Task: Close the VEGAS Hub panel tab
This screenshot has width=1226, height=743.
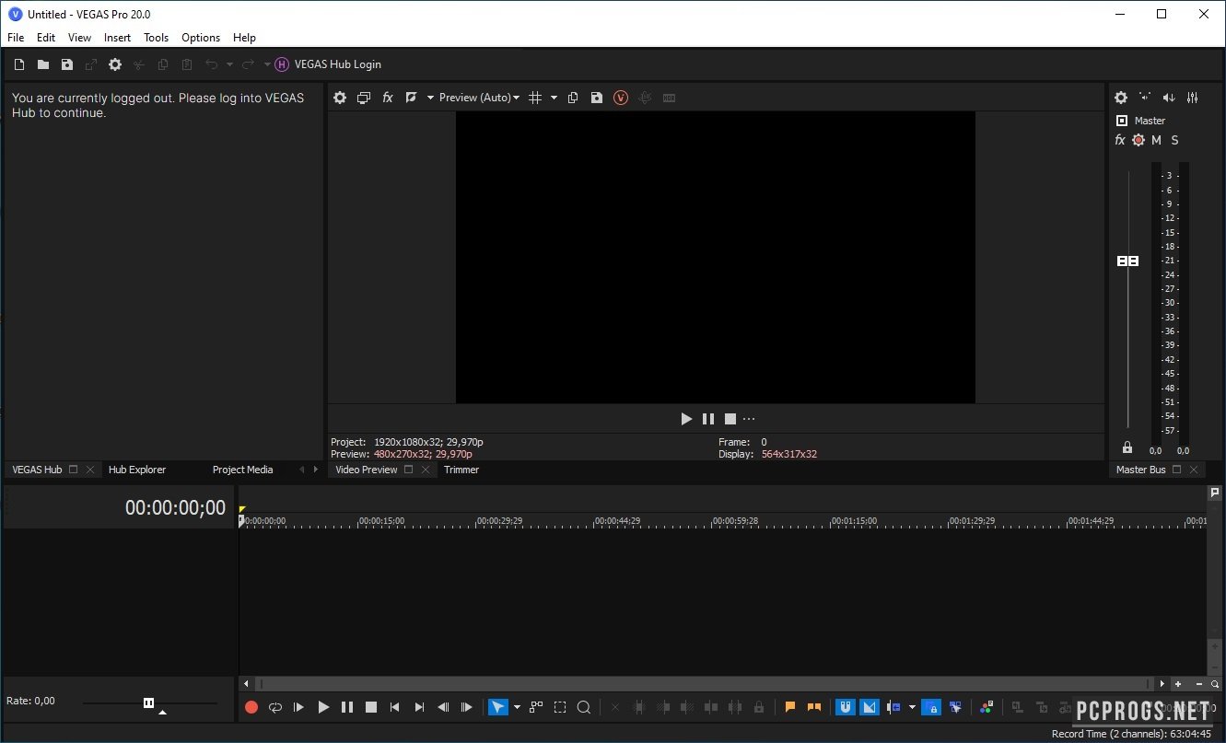Action: click(x=90, y=470)
